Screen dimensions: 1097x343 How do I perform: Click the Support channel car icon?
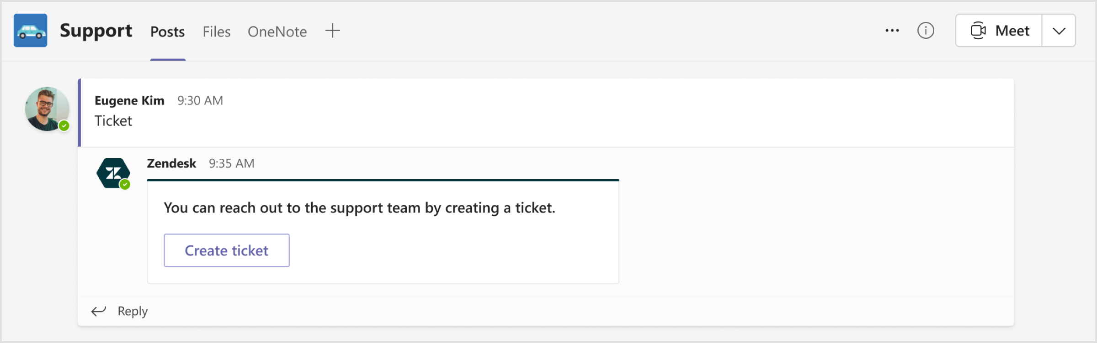click(x=30, y=30)
